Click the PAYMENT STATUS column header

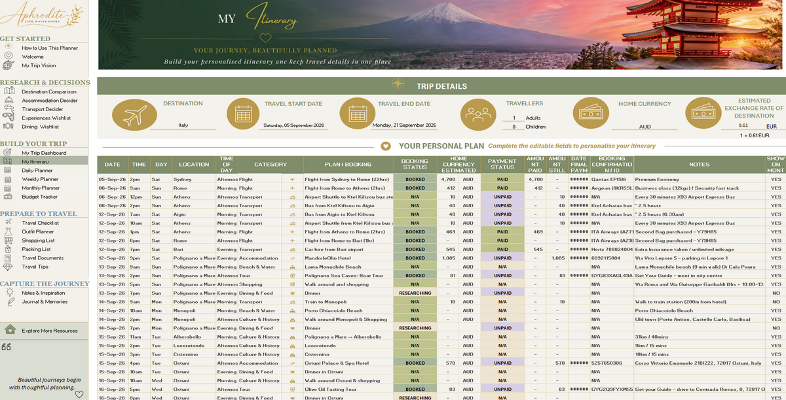pos(502,165)
